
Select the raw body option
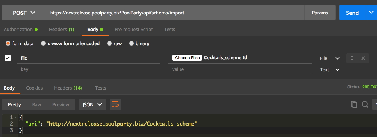pos(114,44)
